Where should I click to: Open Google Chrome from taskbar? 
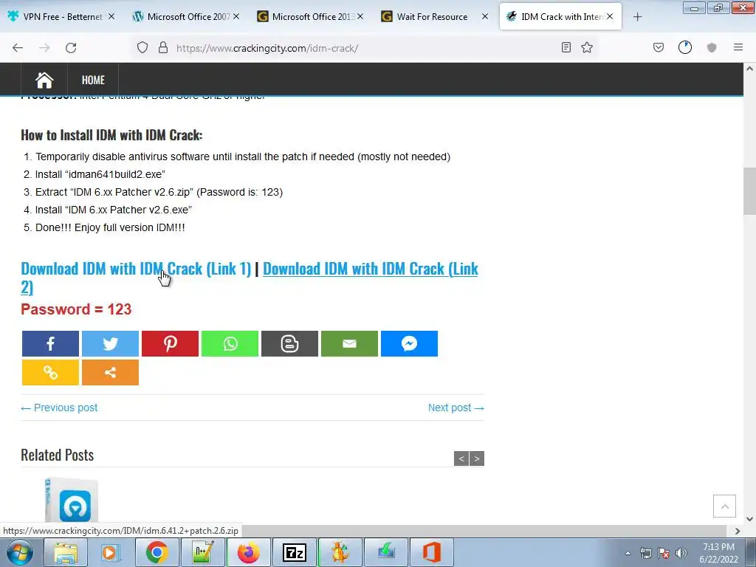tap(157, 552)
